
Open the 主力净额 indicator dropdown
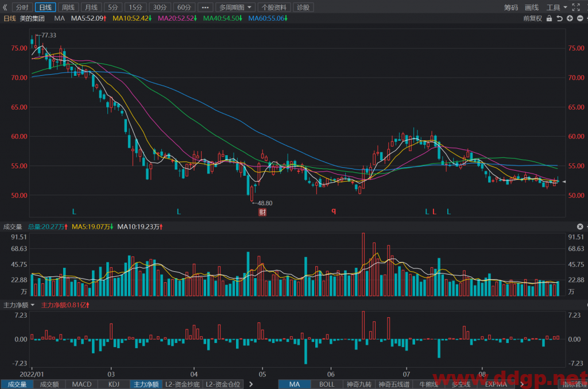19,305
